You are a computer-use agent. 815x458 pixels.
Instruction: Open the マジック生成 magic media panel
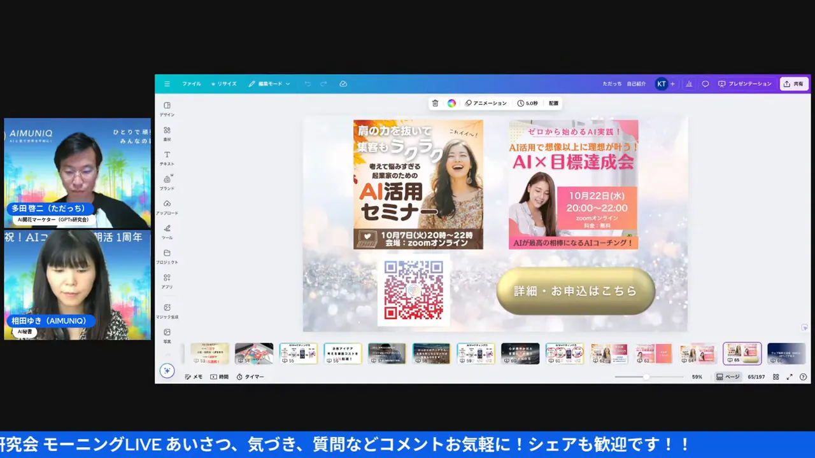click(167, 311)
